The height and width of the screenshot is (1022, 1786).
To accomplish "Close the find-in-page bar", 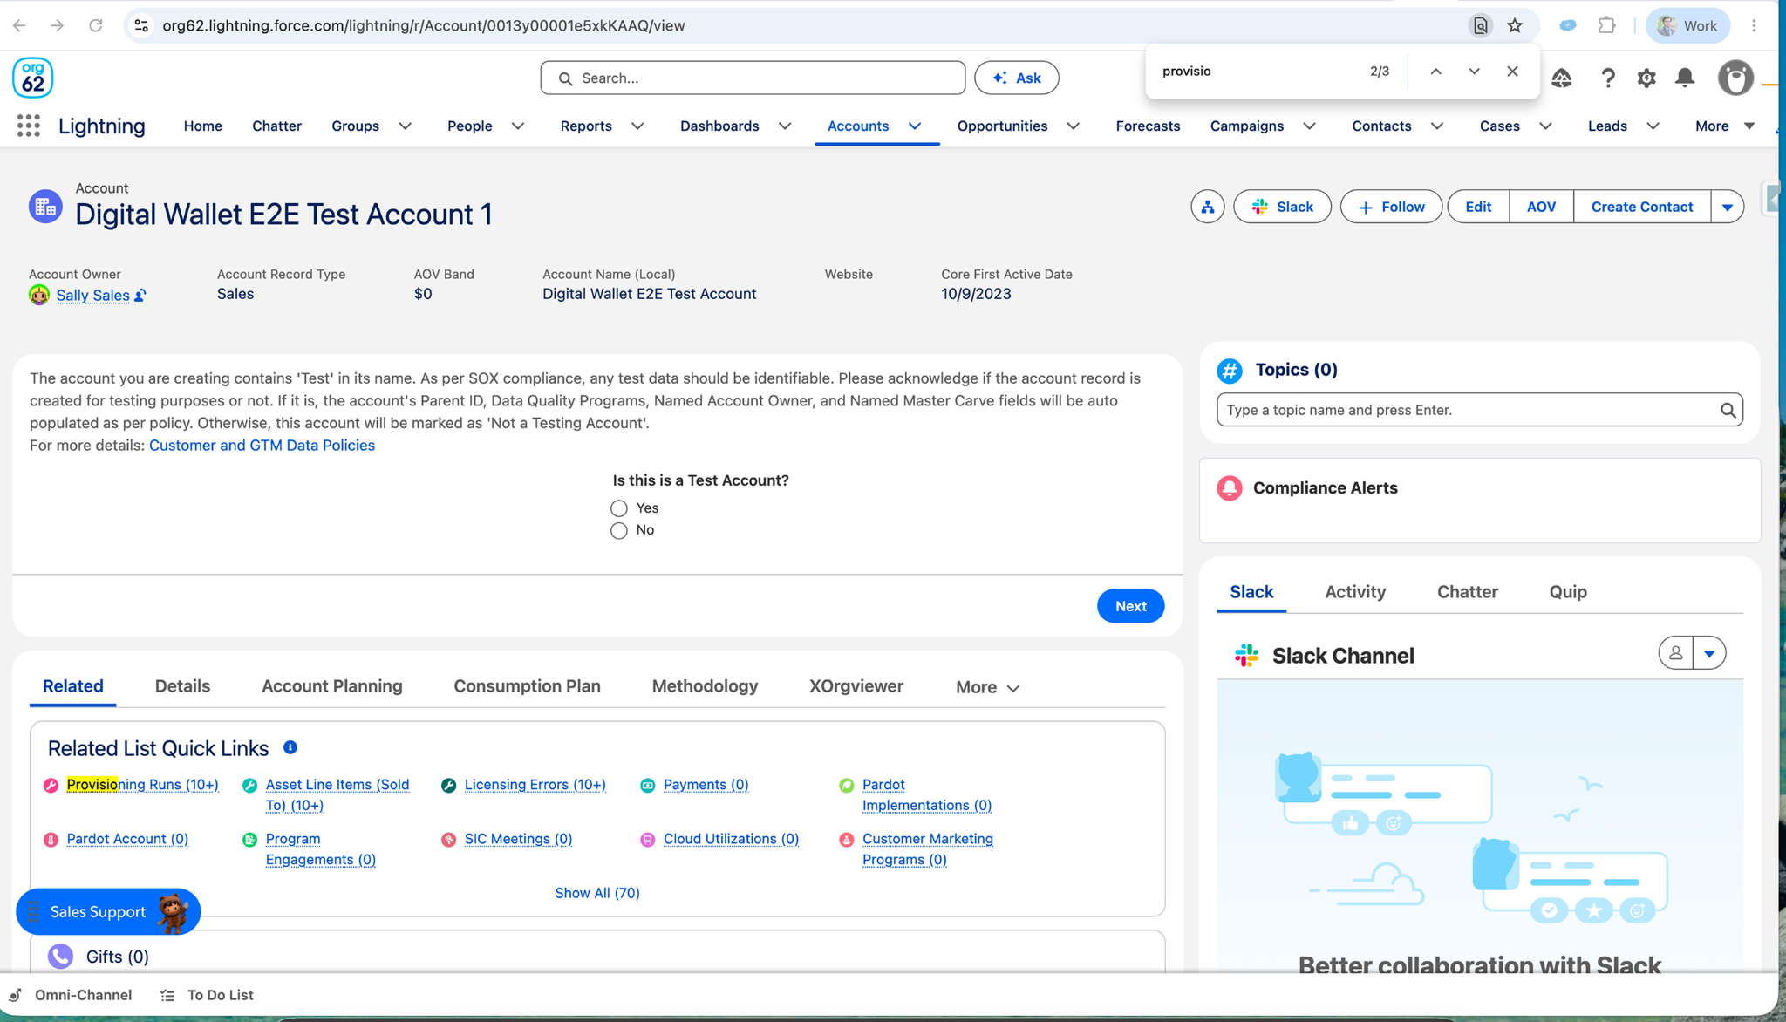I will [1512, 72].
